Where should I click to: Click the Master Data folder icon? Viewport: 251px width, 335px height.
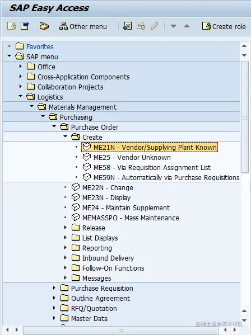click(64, 318)
